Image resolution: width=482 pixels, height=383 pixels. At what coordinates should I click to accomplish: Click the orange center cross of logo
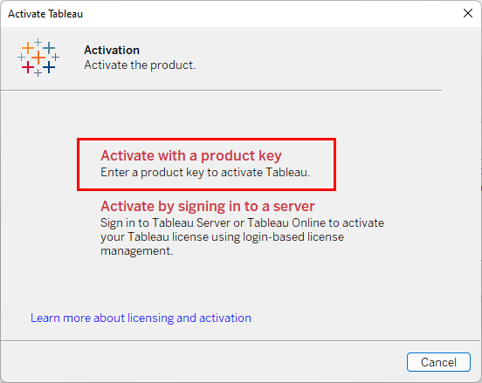(38, 58)
